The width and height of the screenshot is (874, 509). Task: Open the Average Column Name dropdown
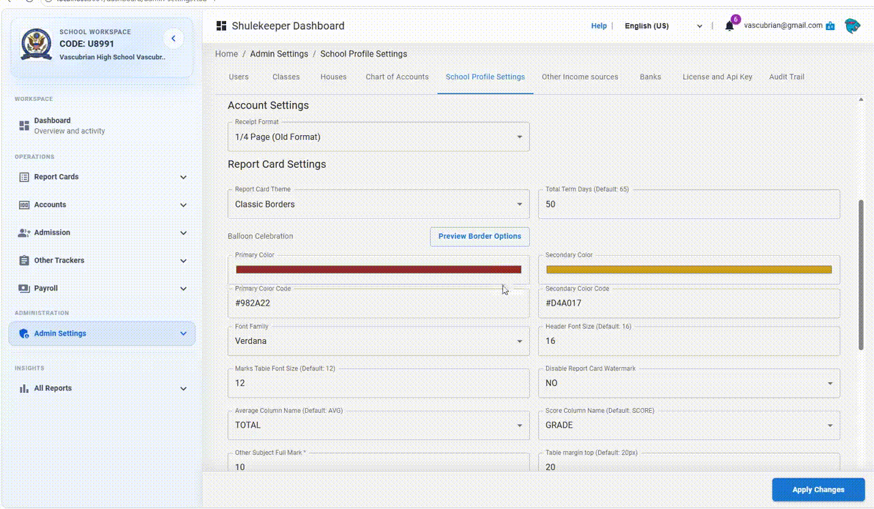click(x=378, y=425)
